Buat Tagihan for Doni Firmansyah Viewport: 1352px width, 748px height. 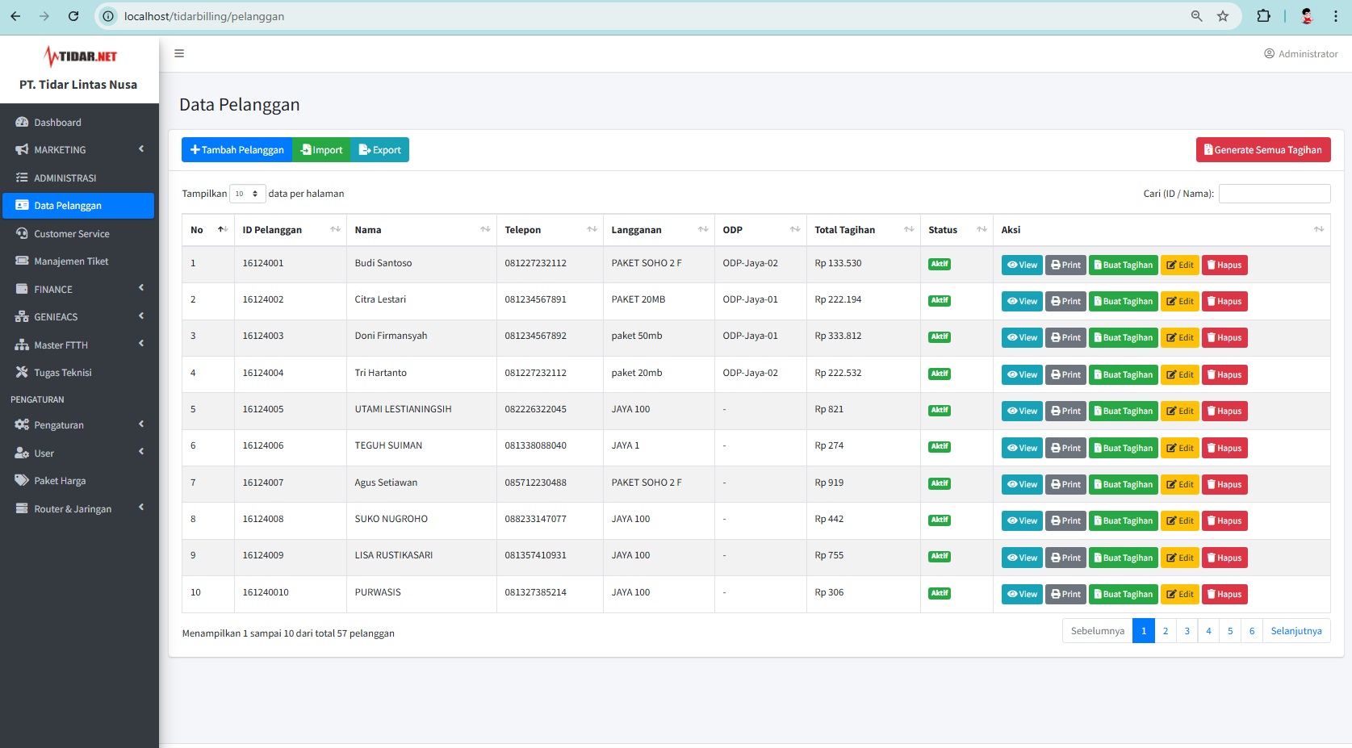pyautogui.click(x=1124, y=338)
